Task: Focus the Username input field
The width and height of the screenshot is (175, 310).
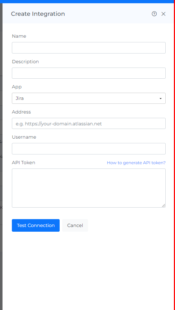Action: (89, 149)
